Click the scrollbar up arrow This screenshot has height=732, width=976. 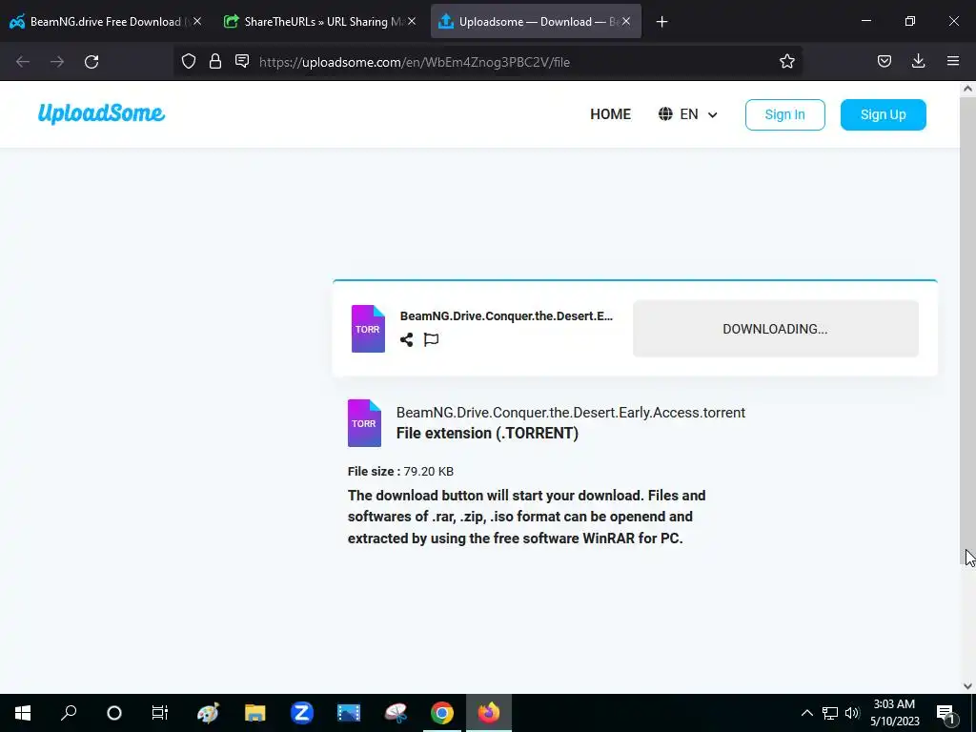coord(967,89)
